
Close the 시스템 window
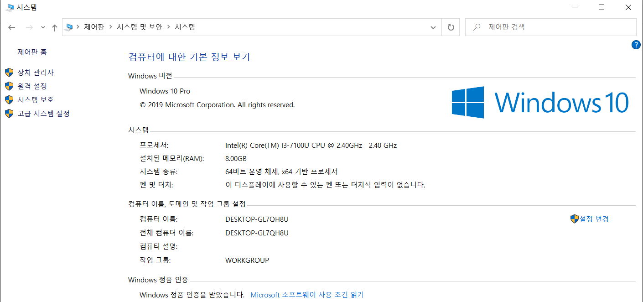tap(628, 7)
